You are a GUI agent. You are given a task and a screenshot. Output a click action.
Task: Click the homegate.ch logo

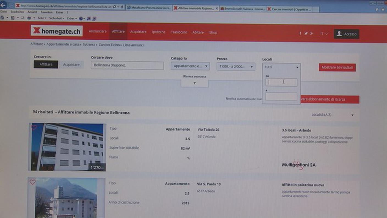click(56, 31)
